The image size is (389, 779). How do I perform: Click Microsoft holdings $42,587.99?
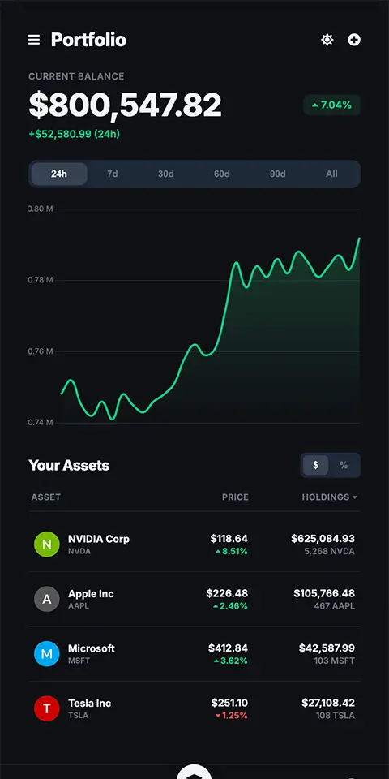[x=327, y=648]
